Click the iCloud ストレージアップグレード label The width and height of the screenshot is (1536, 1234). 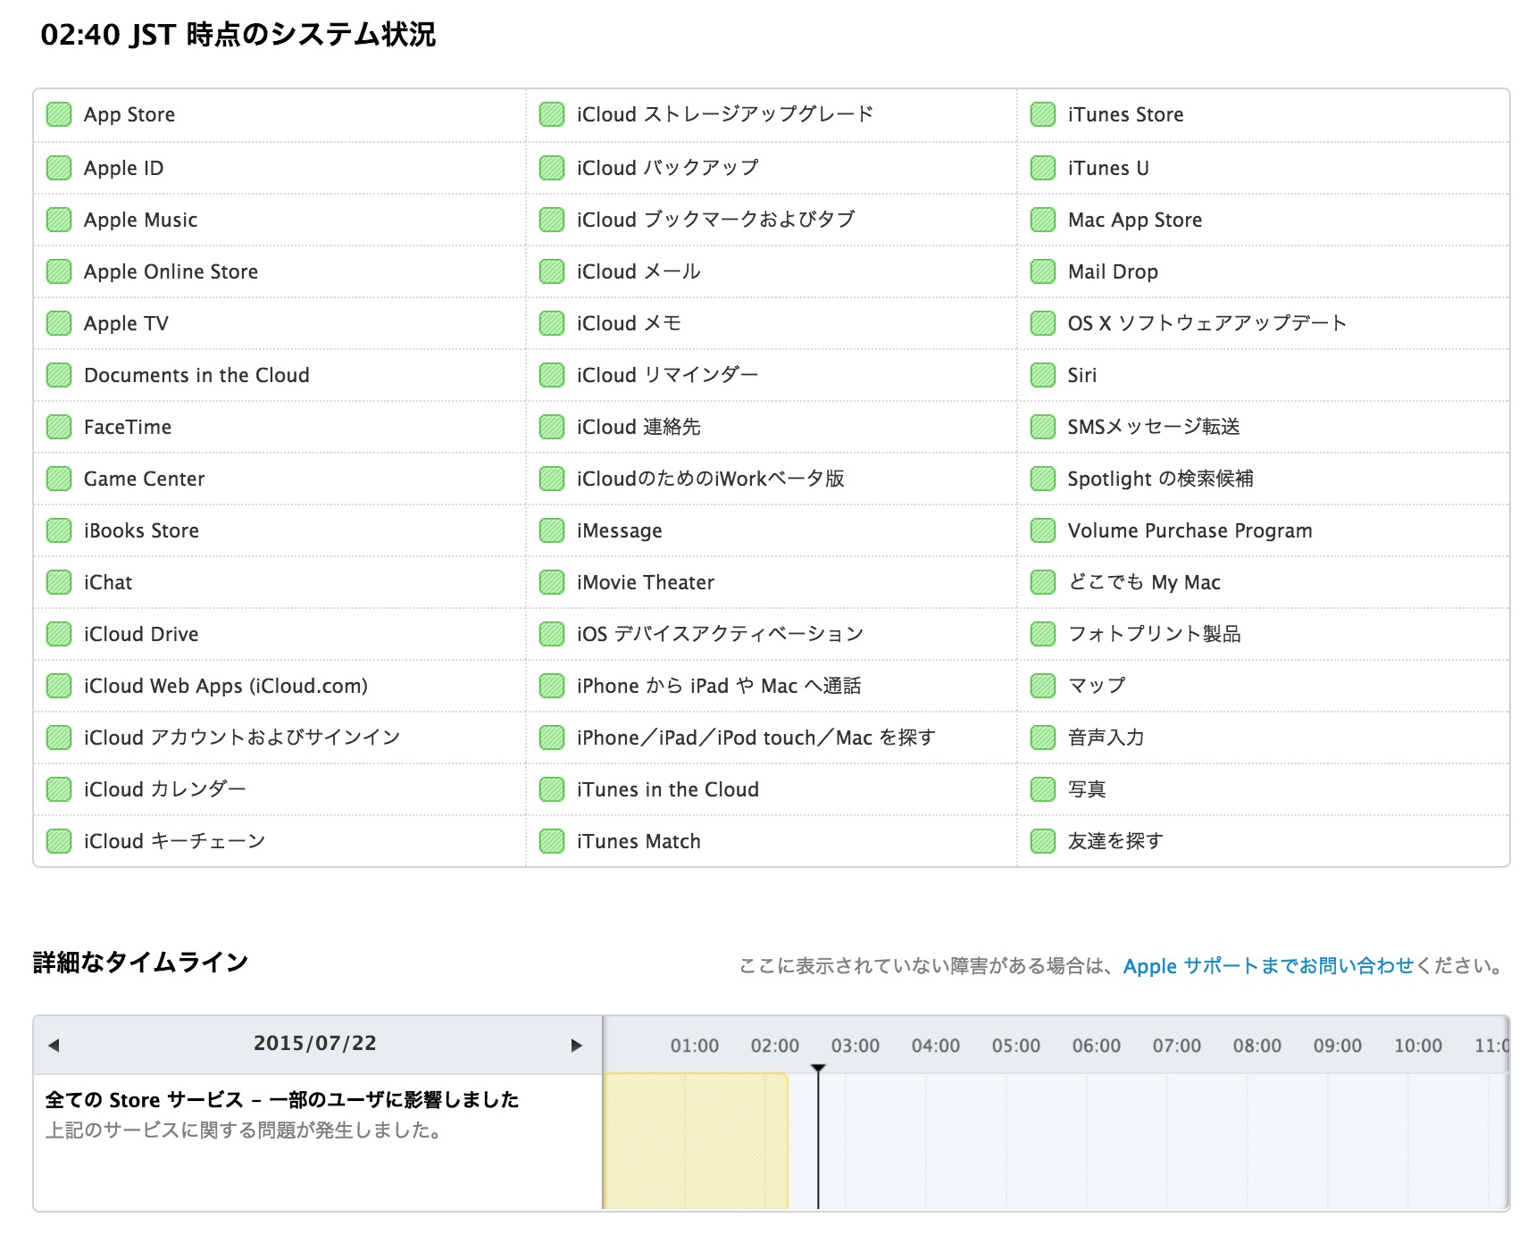[x=725, y=114]
